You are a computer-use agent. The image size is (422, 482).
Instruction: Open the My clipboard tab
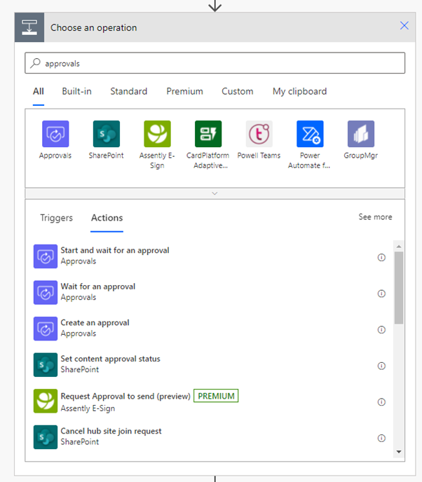point(299,91)
